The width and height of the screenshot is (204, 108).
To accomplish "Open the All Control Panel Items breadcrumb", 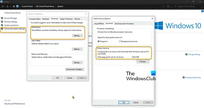I will [x=45, y=6].
